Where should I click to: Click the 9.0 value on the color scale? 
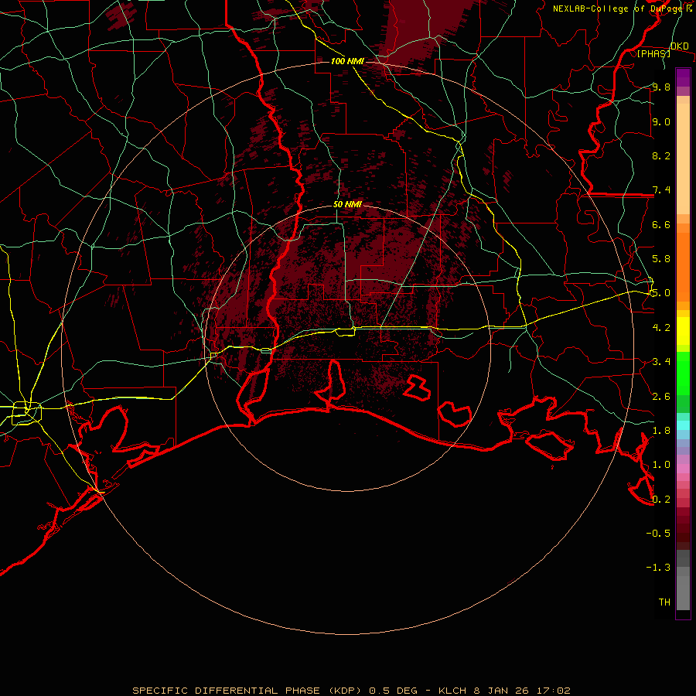(661, 121)
